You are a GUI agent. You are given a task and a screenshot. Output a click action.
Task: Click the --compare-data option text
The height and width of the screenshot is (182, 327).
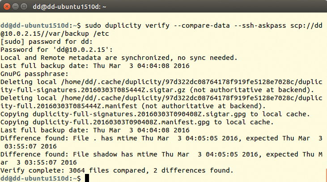coord(201,25)
